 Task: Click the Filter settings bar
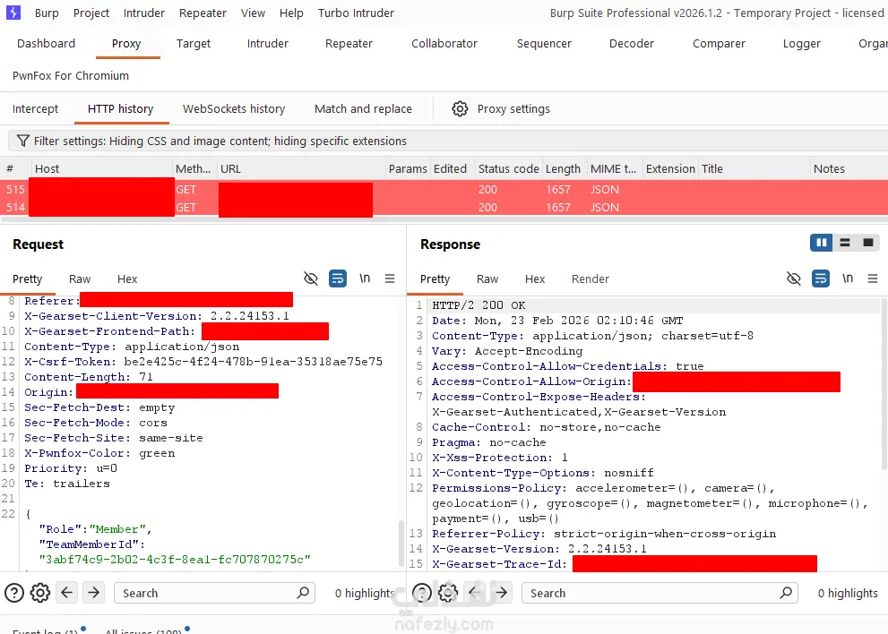447,141
